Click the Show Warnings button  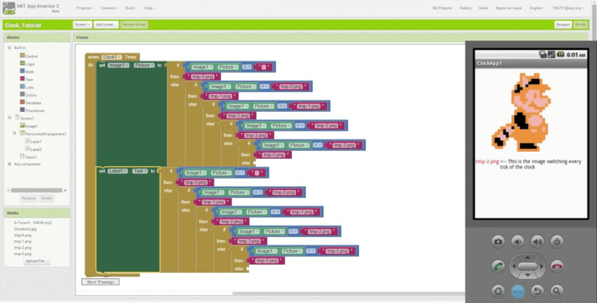[100, 281]
